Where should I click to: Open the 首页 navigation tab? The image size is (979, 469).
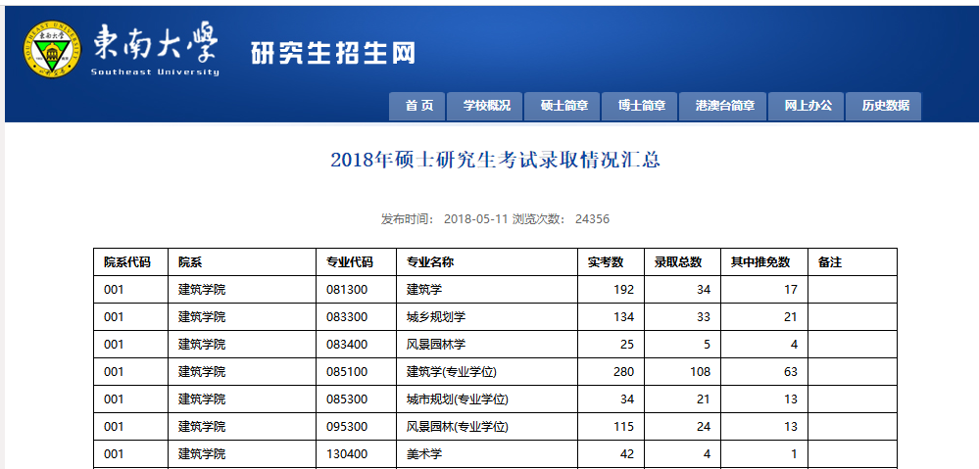tap(418, 106)
